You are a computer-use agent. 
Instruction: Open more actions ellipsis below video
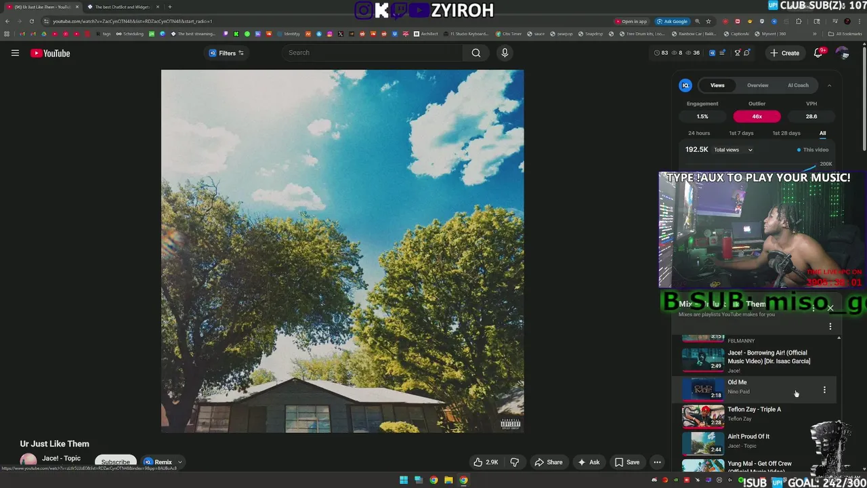click(x=657, y=462)
